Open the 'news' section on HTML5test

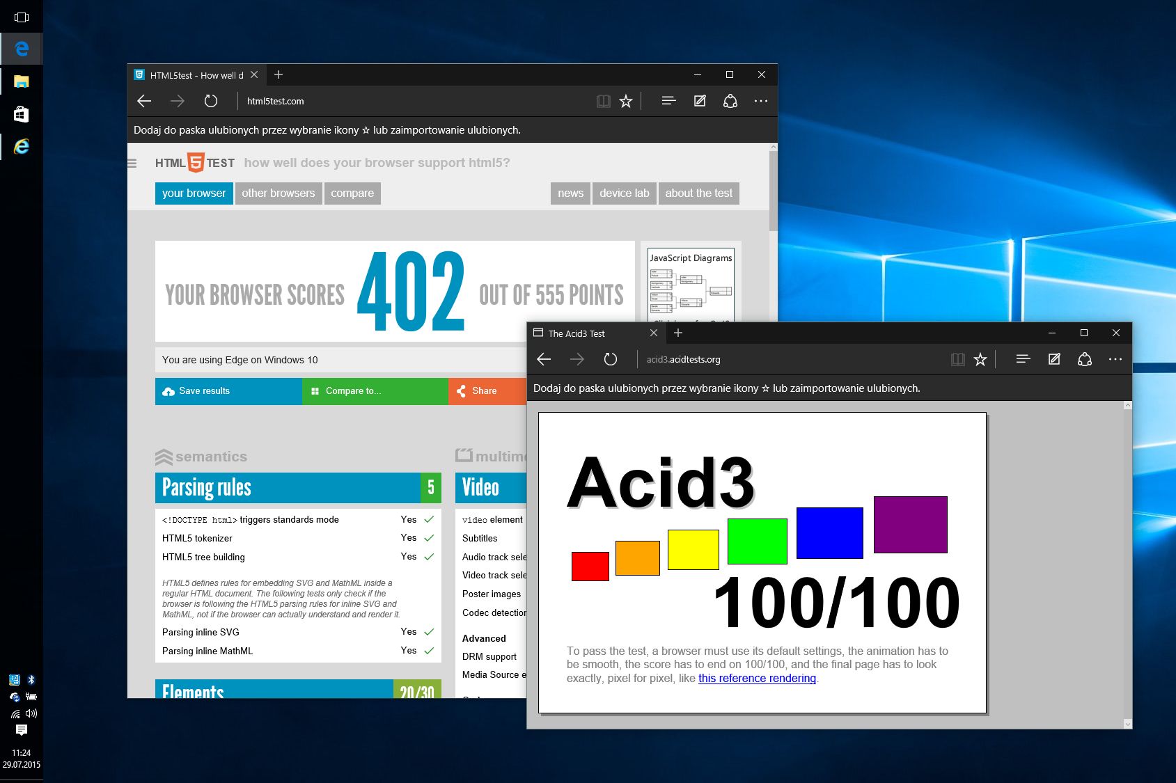tap(571, 193)
